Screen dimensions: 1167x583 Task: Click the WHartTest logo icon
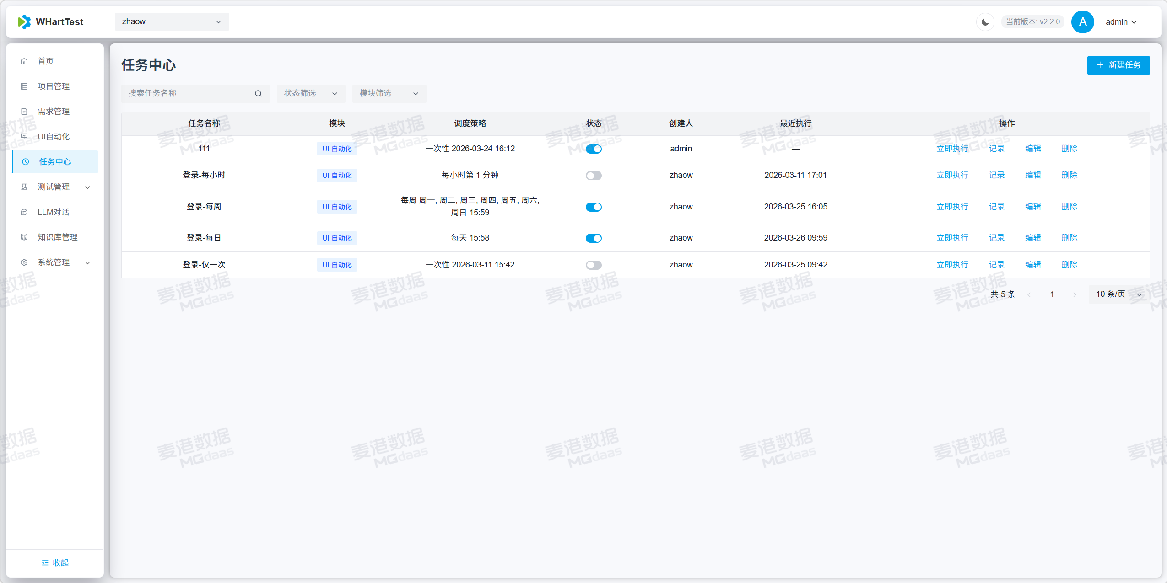[x=24, y=22]
